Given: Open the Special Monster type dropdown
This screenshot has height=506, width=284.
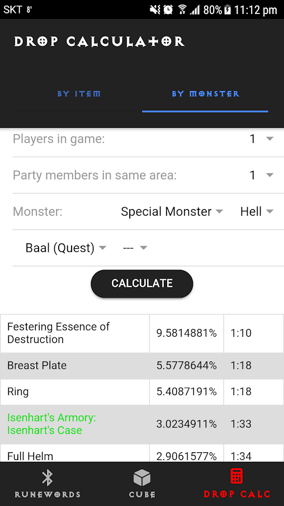Looking at the screenshot, I should tap(172, 212).
